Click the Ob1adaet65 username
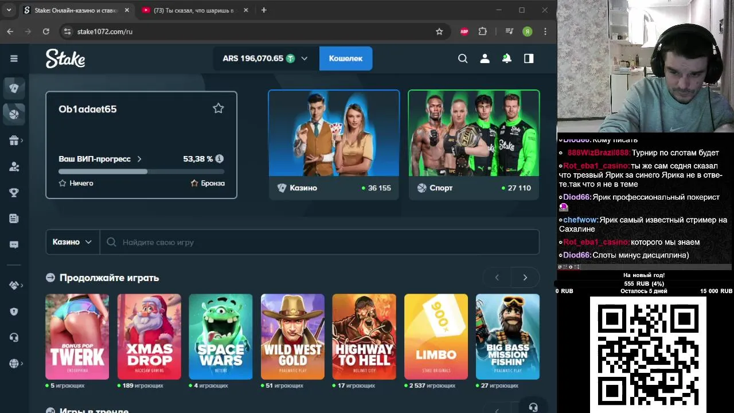Viewport: 734px width, 413px height. (x=87, y=109)
